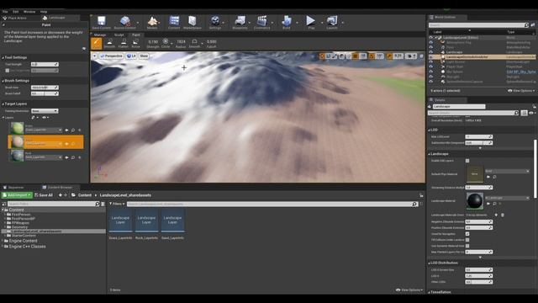Open the Window menu
538x303 pixels.
[29, 12]
